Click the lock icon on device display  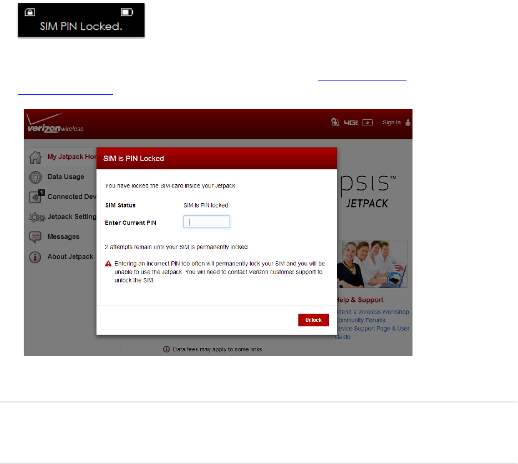(x=30, y=12)
